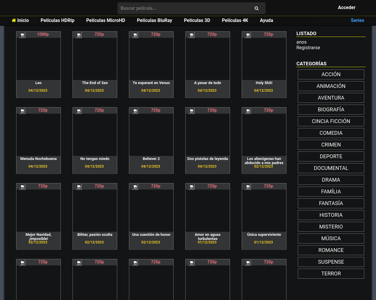Viewport: 376px width, 300px height.
Task: Click the search magnifier icon
Action: (x=256, y=8)
